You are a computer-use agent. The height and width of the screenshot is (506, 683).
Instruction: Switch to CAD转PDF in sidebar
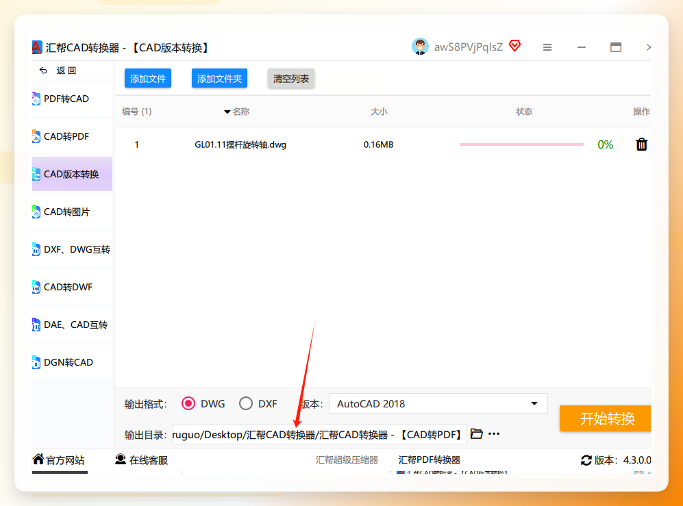pos(73,136)
